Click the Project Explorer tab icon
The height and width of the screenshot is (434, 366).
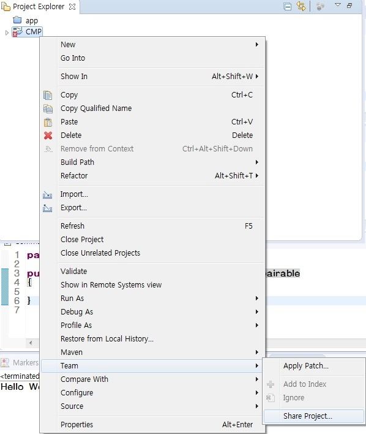[6, 7]
